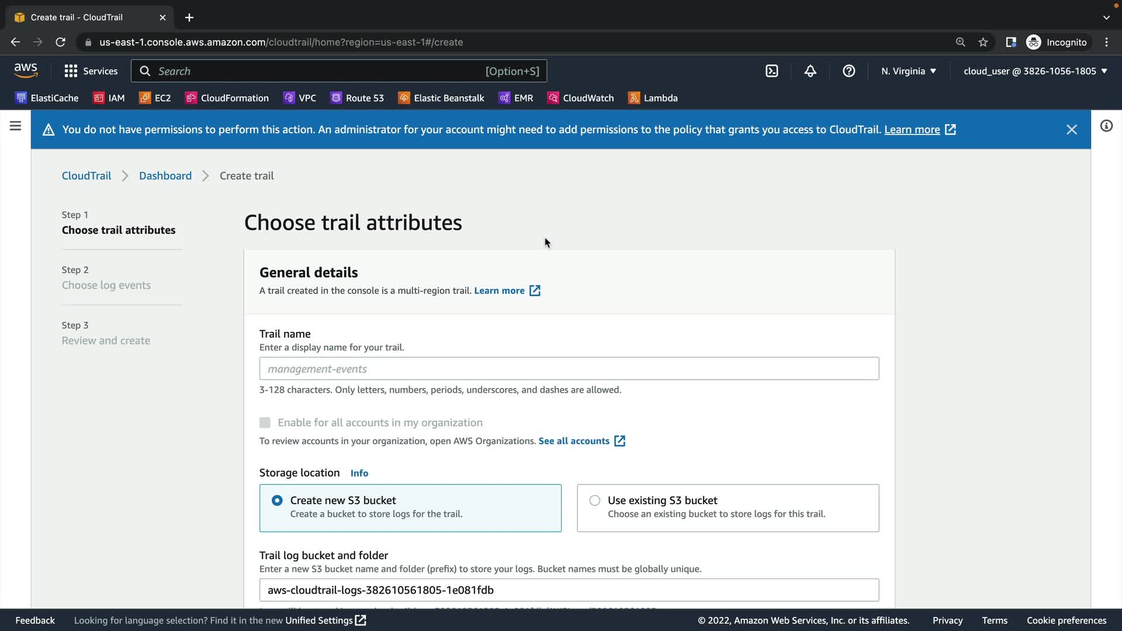The height and width of the screenshot is (631, 1122).
Task: Open the info panel icon at right
Action: click(x=1106, y=126)
